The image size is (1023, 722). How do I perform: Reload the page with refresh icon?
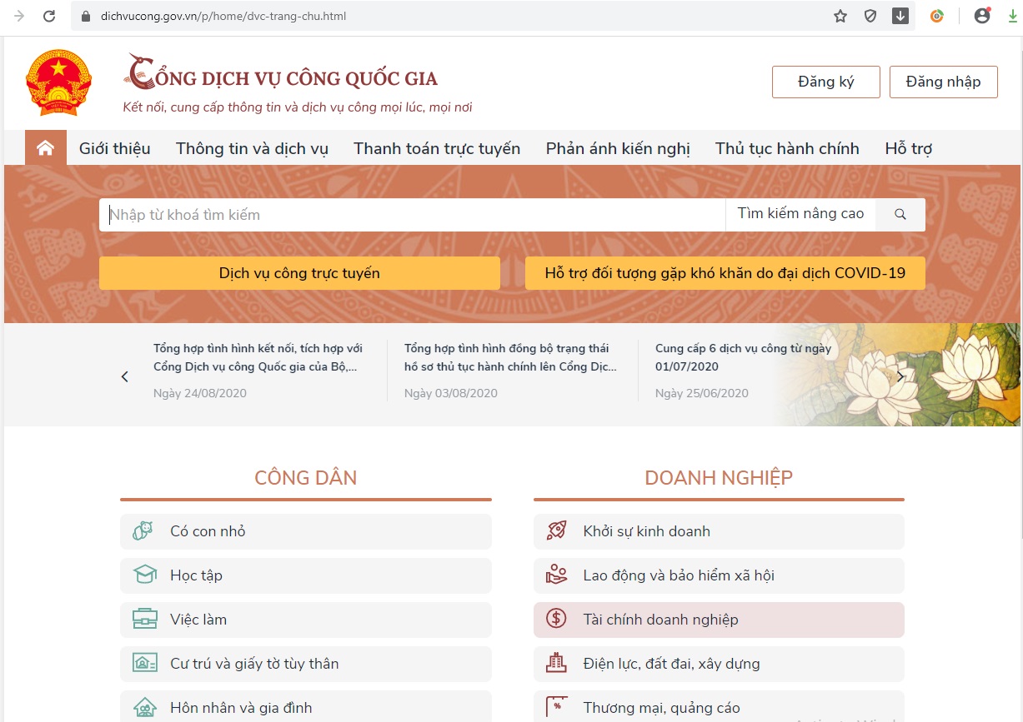pos(49,16)
